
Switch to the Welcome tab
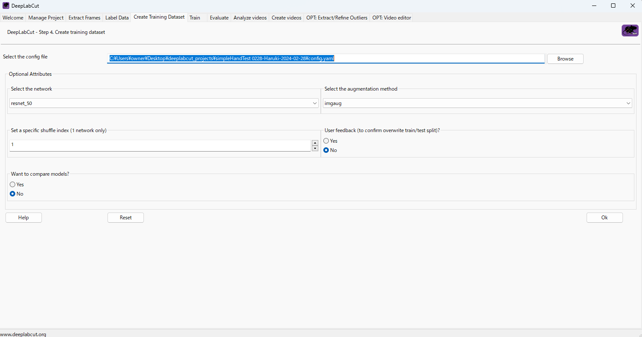click(13, 18)
